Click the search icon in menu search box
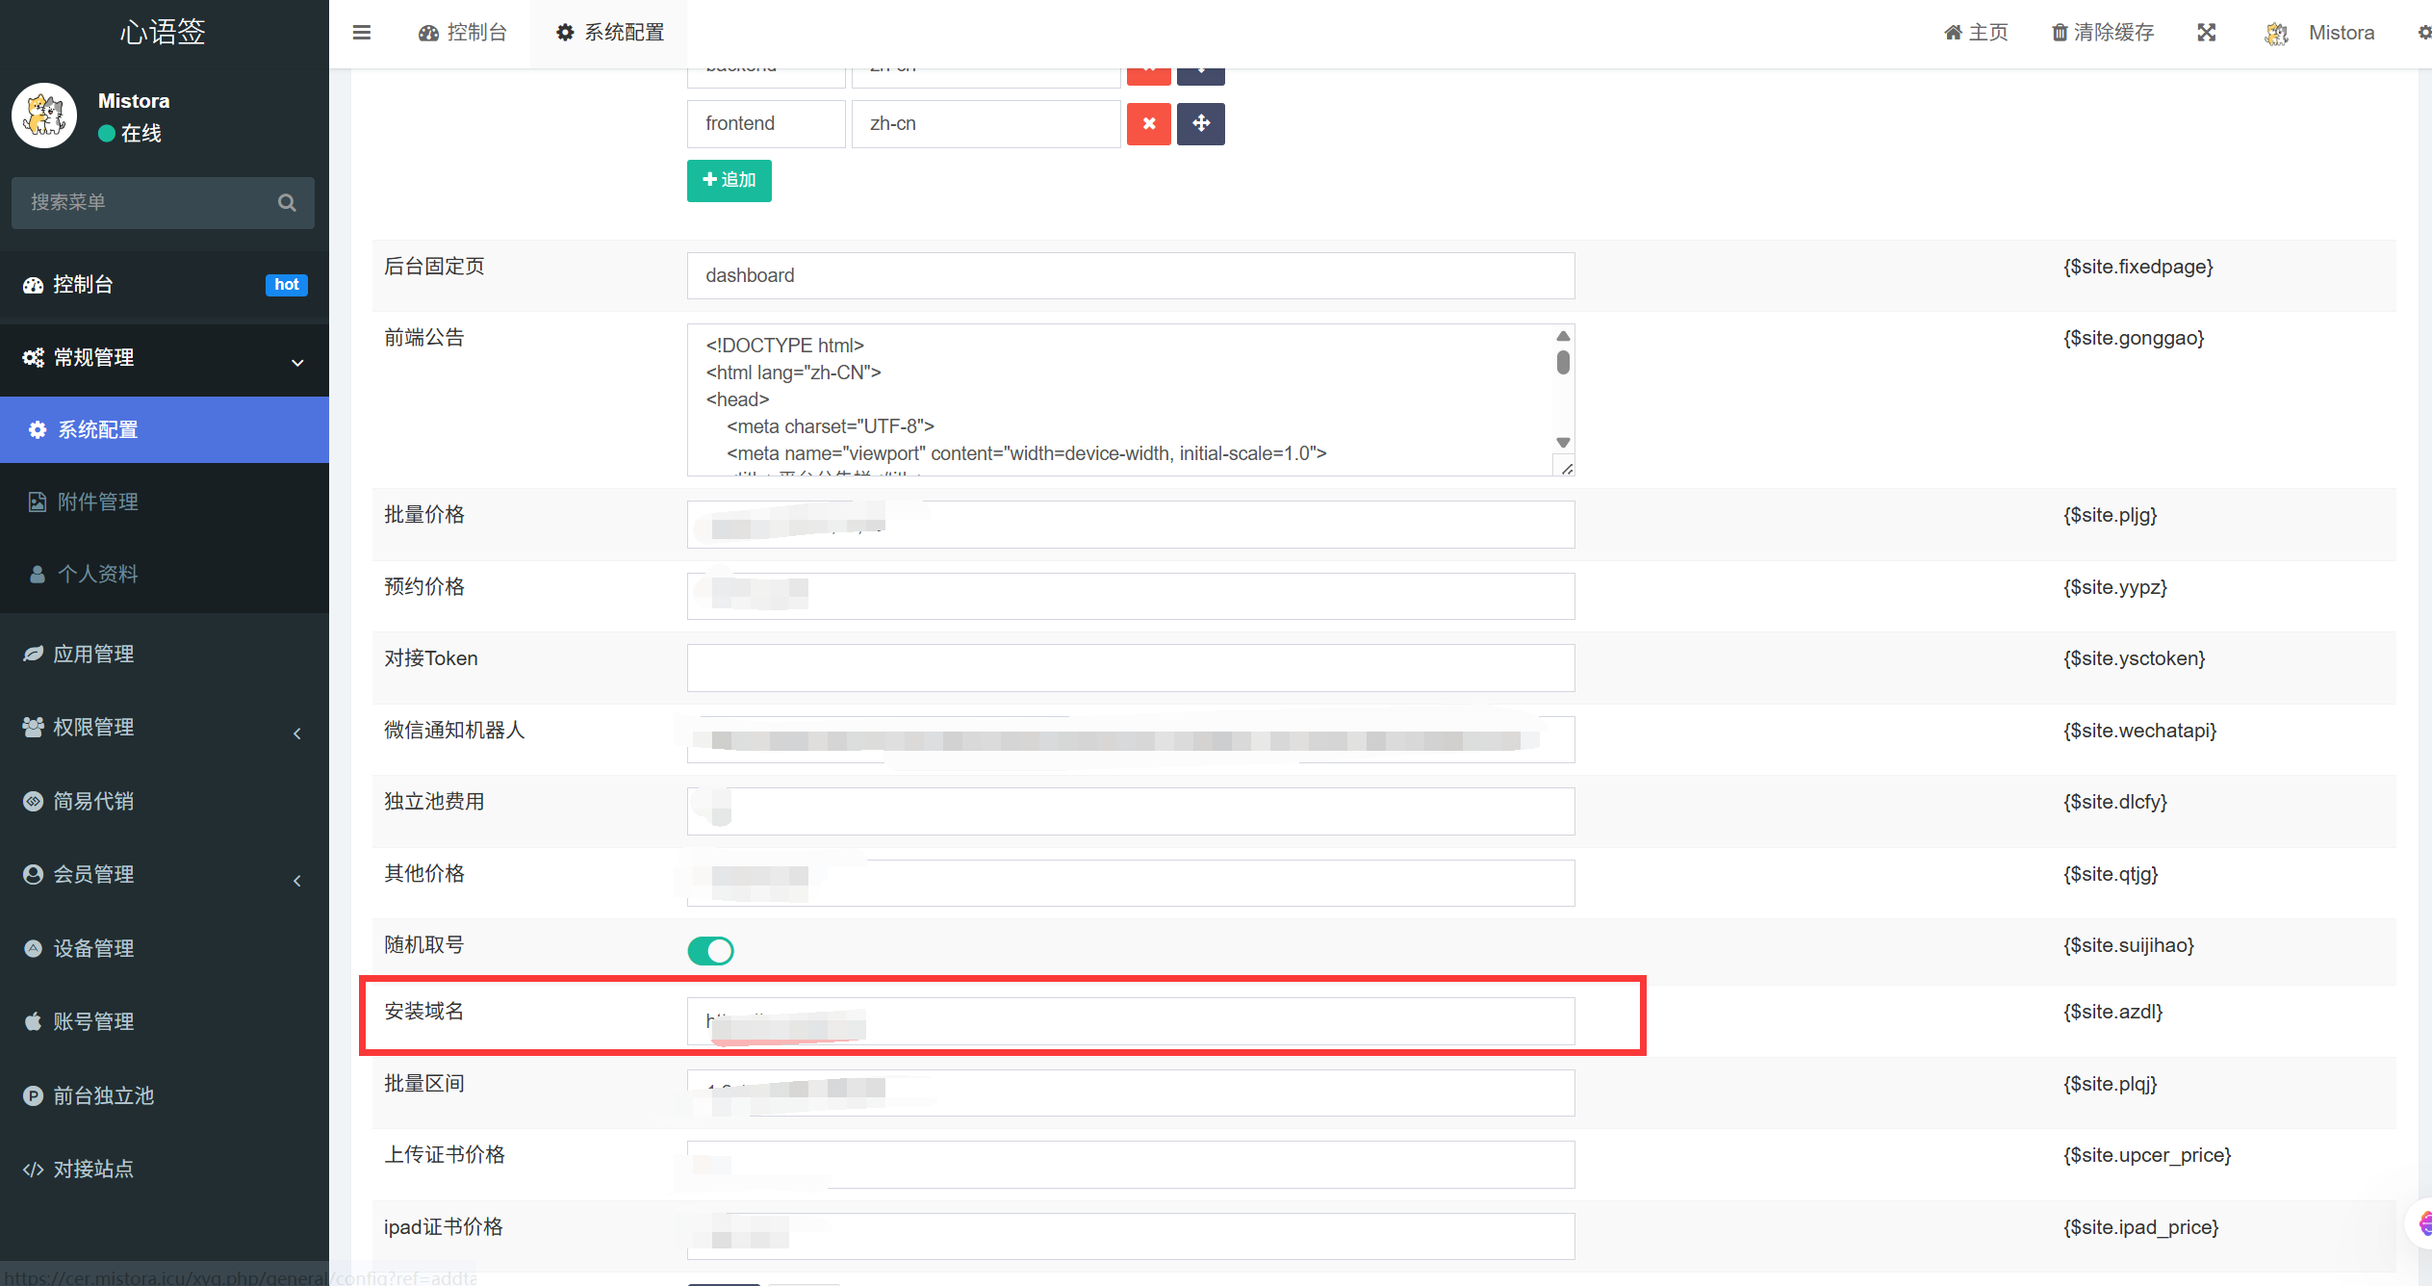This screenshot has height=1286, width=2432. click(x=287, y=203)
